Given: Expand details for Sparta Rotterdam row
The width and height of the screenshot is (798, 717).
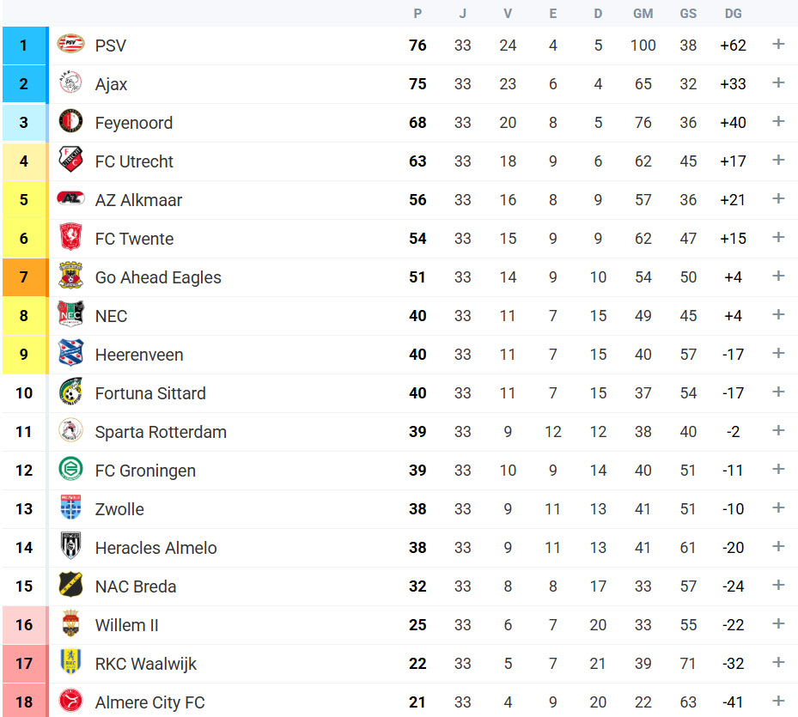Looking at the screenshot, I should (778, 430).
